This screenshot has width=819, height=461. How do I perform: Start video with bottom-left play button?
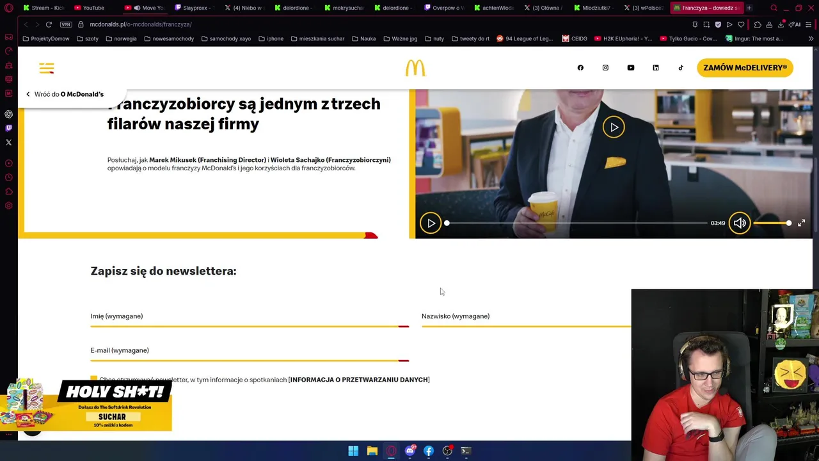431,223
